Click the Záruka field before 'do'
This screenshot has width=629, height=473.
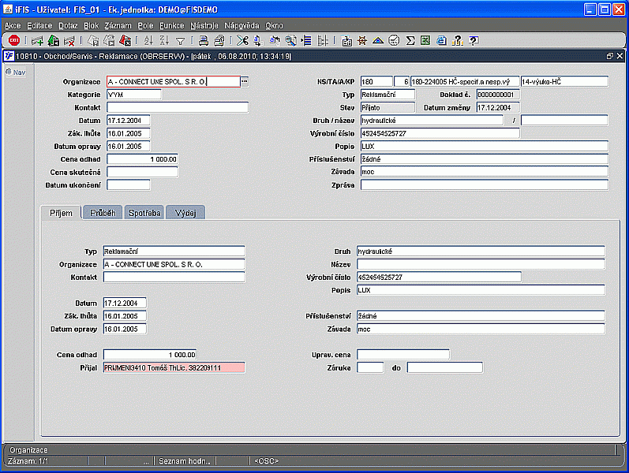point(370,367)
